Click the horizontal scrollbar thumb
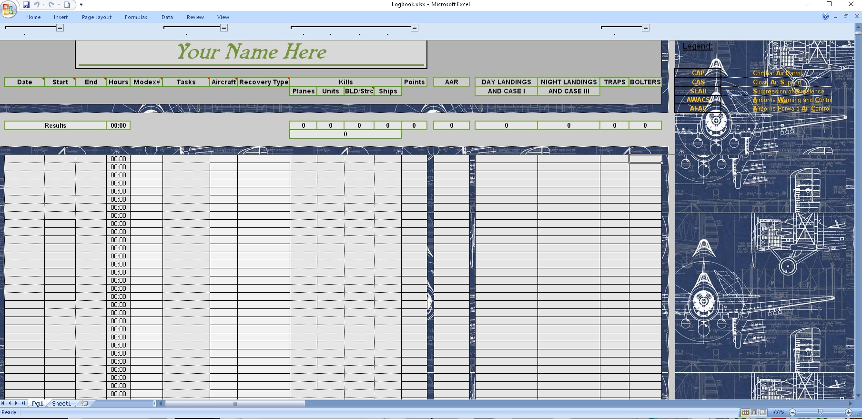This screenshot has height=419, width=862. 235,404
